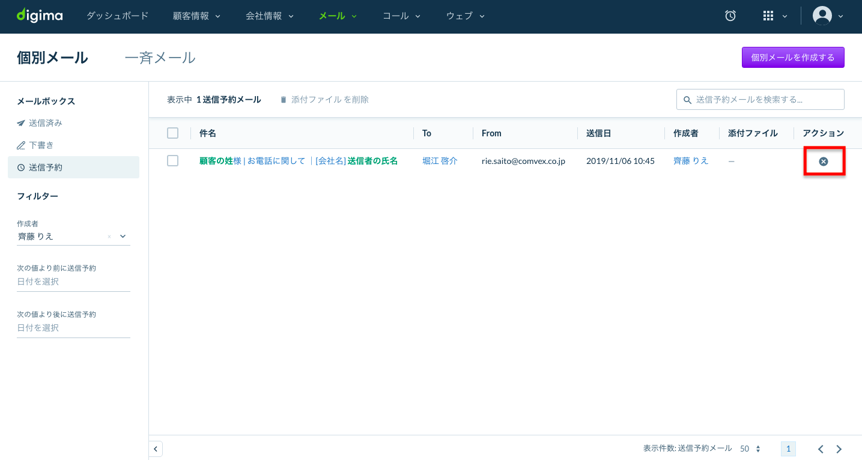
Task: Click the 送信日 column header
Action: [599, 133]
